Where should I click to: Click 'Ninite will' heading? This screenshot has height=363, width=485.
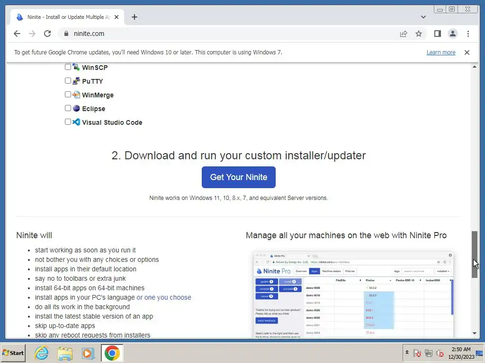[34, 235]
